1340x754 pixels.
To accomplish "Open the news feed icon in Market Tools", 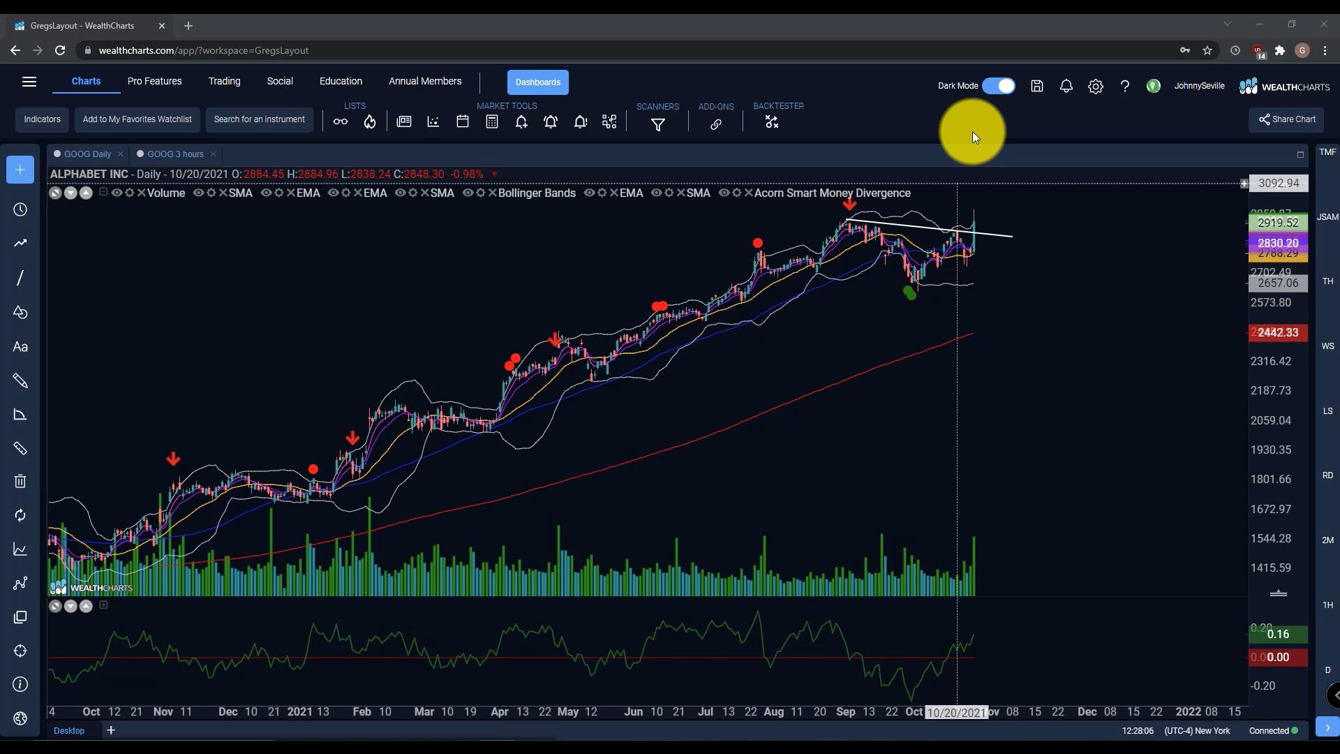I will pyautogui.click(x=404, y=122).
